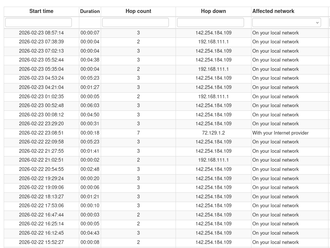Viewport: 330px width, 248px height.
Task: Select the 2026-02-22 21:02:51 row
Action: pyautogui.click(x=41, y=160)
